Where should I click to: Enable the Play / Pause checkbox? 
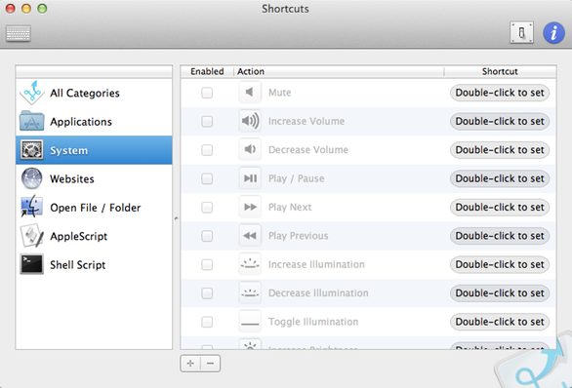(207, 178)
